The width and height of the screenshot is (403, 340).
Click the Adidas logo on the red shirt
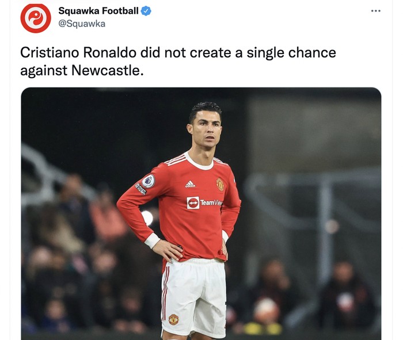point(190,184)
